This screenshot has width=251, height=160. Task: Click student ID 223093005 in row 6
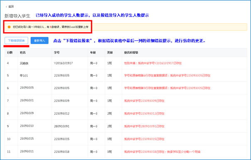(62, 88)
